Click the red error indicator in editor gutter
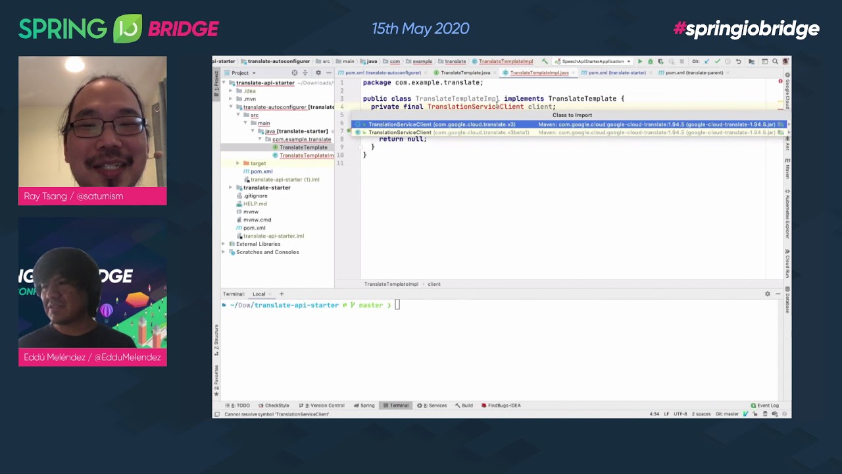The height and width of the screenshot is (474, 842). coord(780,82)
